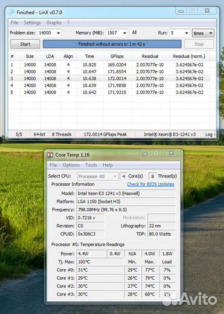Click 172.0014 GFlops Peak in status bar
Viewport: 224px width, 314px height.
[105, 134]
